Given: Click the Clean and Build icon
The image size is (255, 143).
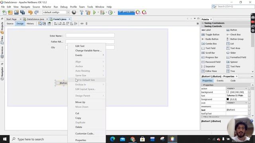Looking at the screenshot, I should pyautogui.click(x=88, y=12).
